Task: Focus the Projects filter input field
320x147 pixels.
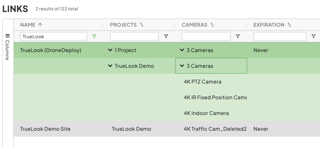Action: pyautogui.click(x=134, y=36)
